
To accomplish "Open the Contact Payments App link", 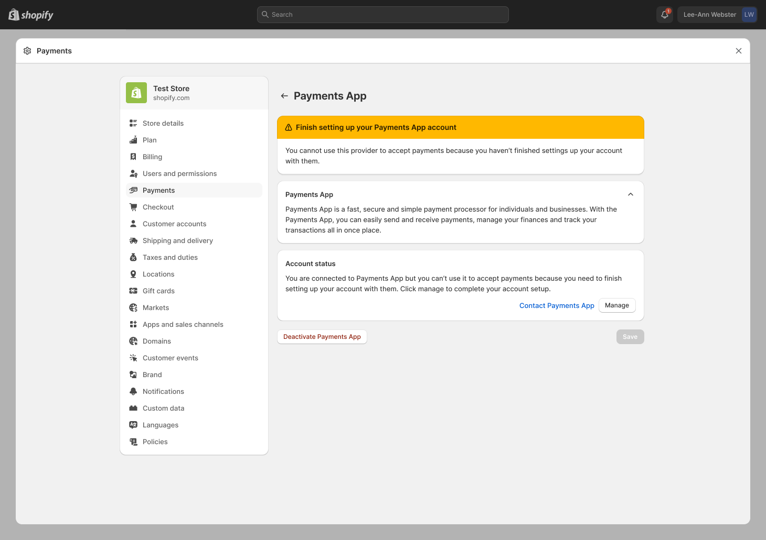I will coord(557,305).
